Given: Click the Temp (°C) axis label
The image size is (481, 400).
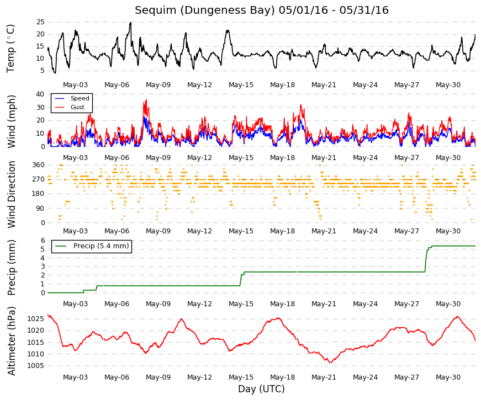Looking at the screenshot, I should point(10,49).
